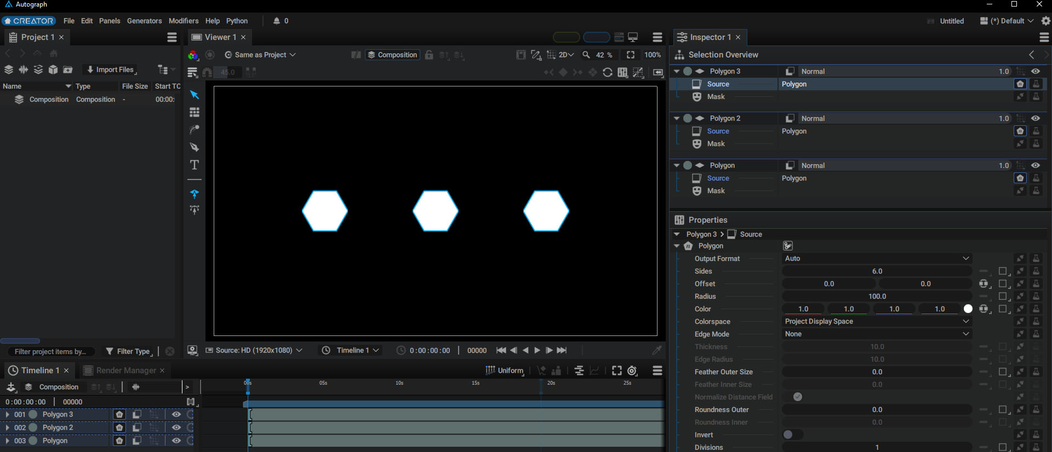The image size is (1052, 452).
Task: Toggle Normalize Distance Field checkbox
Action: (798, 397)
